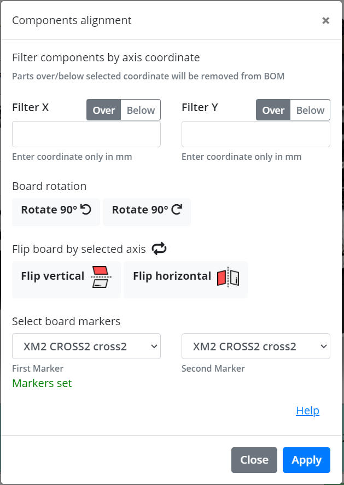Click the flip horizontal board icon

[x=228, y=277]
